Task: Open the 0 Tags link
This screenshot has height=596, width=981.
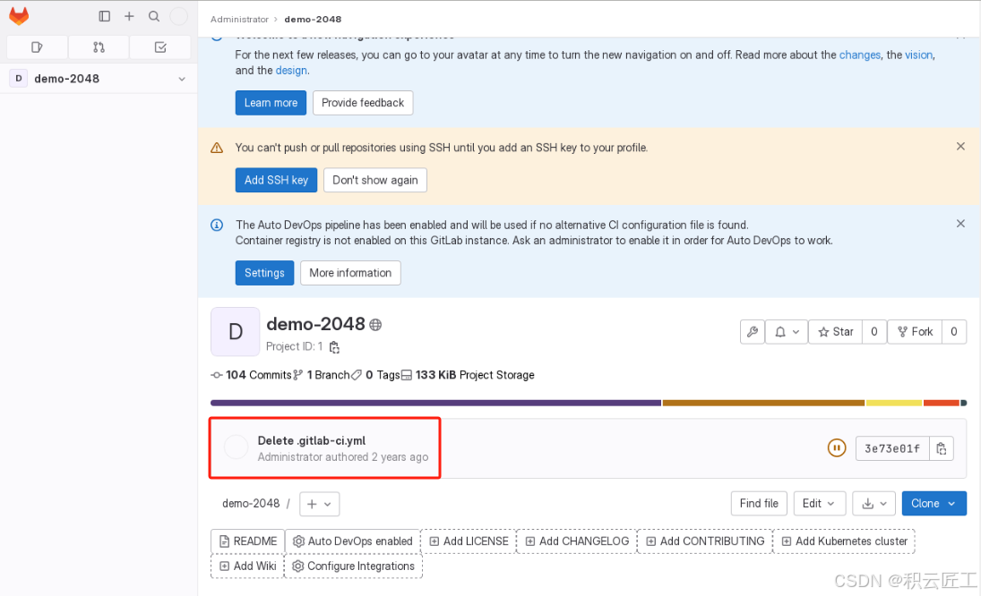Action: click(x=375, y=375)
